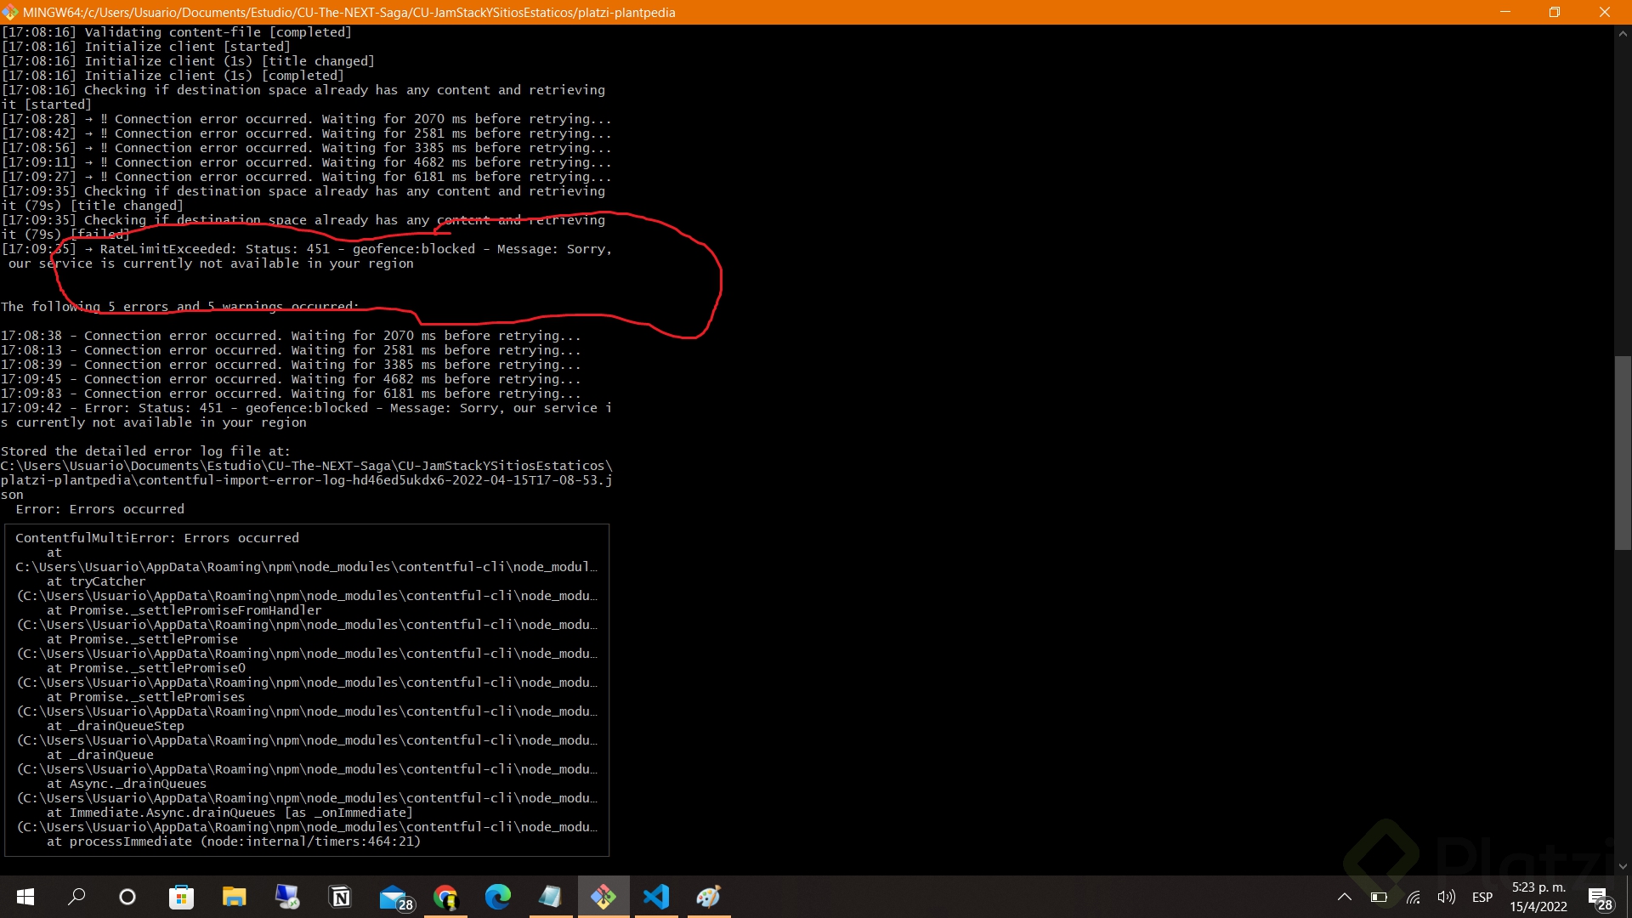Switch to the Paint taskbar window
The height and width of the screenshot is (918, 1632).
click(709, 897)
